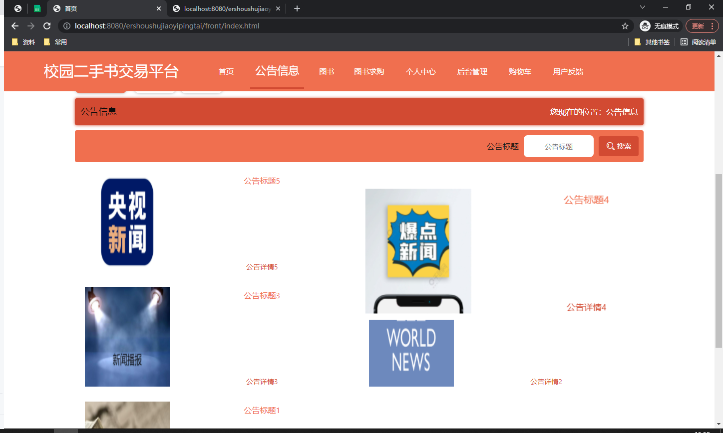Image resolution: width=723 pixels, height=433 pixels.
Task: Open the thumbnail beside 公告标题1
Action: coord(127,415)
